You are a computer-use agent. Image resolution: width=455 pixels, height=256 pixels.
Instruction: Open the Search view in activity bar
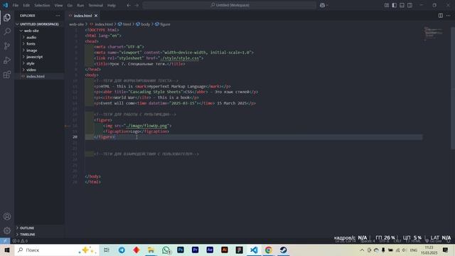(x=7, y=31)
